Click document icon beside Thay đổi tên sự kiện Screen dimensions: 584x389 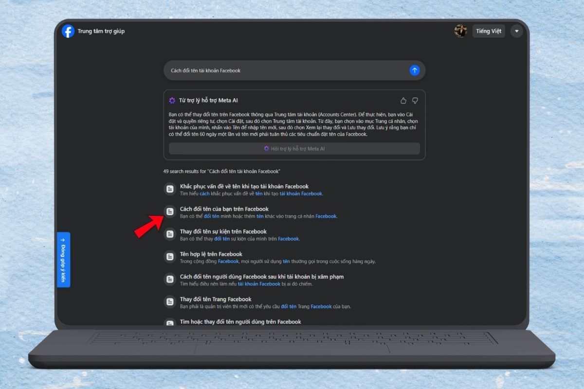(x=169, y=234)
